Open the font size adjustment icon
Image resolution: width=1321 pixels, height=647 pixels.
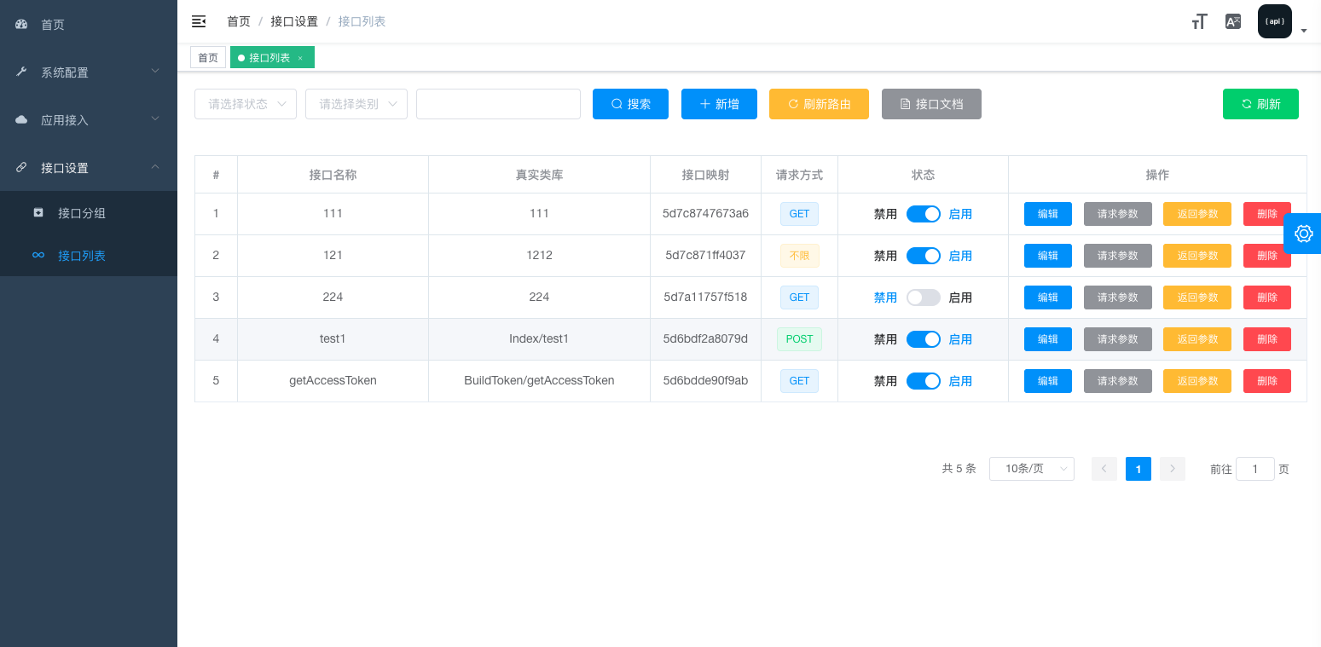point(1199,22)
